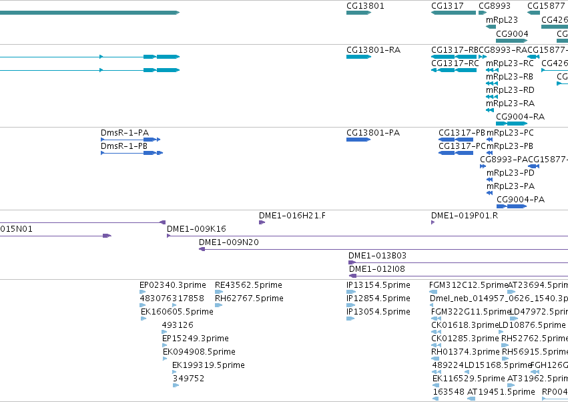Click the 483076317858 EST label
This screenshot has width=568, height=402.
pyautogui.click(x=172, y=298)
